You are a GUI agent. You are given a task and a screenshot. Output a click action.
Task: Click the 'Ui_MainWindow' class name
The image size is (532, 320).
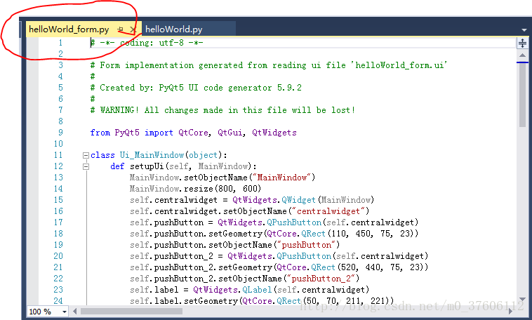pyautogui.click(x=152, y=155)
